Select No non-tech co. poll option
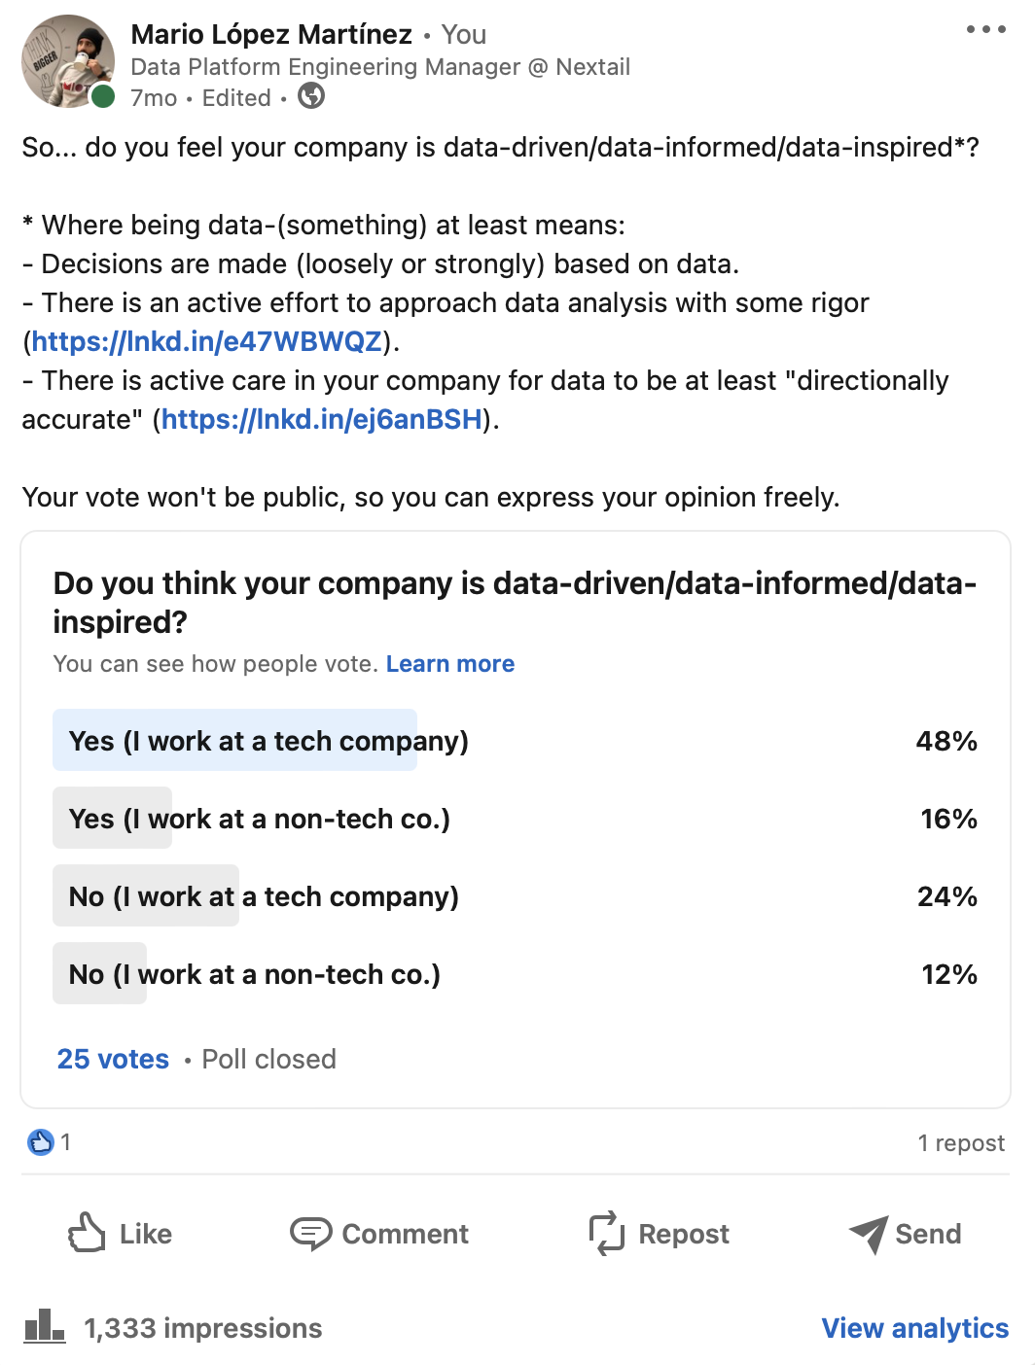The height and width of the screenshot is (1365, 1035). point(516,973)
